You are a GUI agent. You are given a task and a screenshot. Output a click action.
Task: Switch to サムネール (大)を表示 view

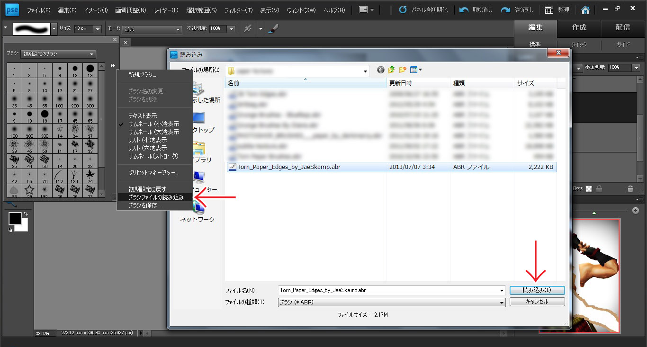pyautogui.click(x=153, y=132)
